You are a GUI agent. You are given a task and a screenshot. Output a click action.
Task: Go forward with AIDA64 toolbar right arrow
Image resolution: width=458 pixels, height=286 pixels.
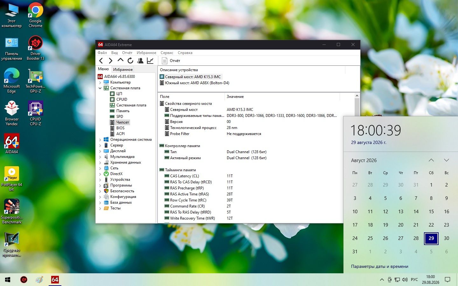click(111, 60)
